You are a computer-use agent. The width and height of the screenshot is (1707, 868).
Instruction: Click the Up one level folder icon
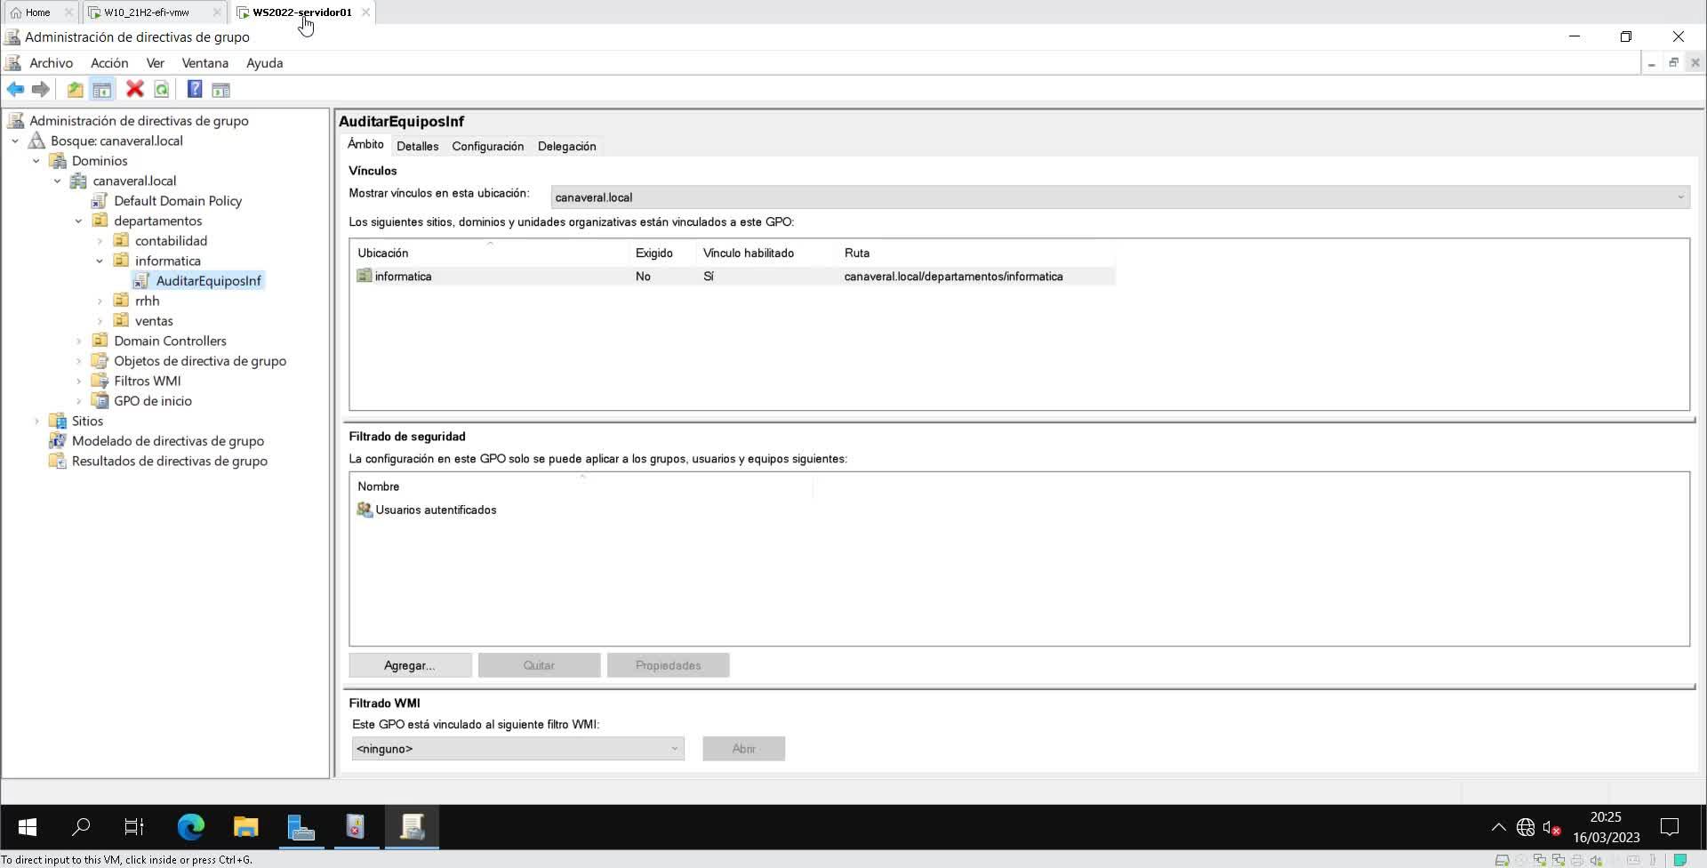(76, 89)
